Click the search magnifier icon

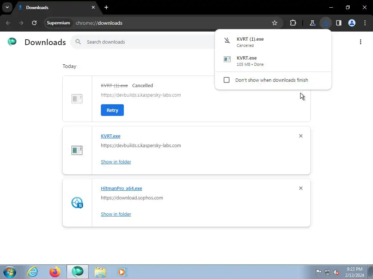tap(78, 42)
